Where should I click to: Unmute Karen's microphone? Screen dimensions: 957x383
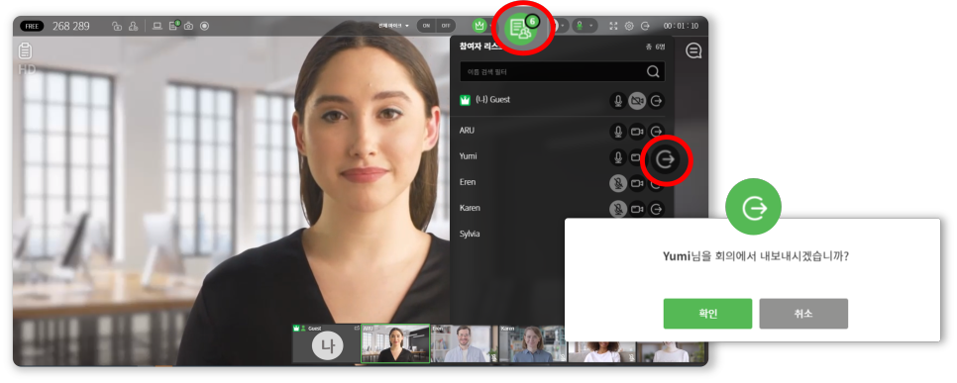(x=618, y=209)
